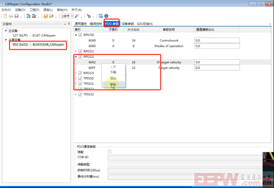The image size is (274, 188).
Task: Toggle the RPDO1 checkbox
Action: pos(80,51)
